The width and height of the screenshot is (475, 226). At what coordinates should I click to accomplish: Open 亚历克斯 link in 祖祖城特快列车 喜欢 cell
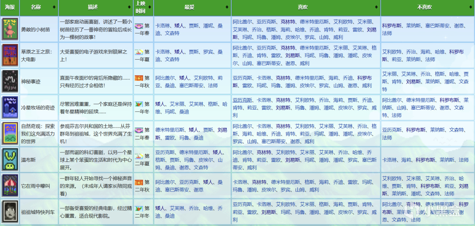tap(242, 204)
